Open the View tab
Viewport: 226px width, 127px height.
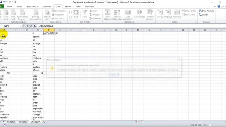pyautogui.click(x=78, y=6)
